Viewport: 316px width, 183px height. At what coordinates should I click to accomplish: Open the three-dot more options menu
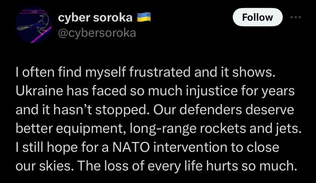point(296,17)
